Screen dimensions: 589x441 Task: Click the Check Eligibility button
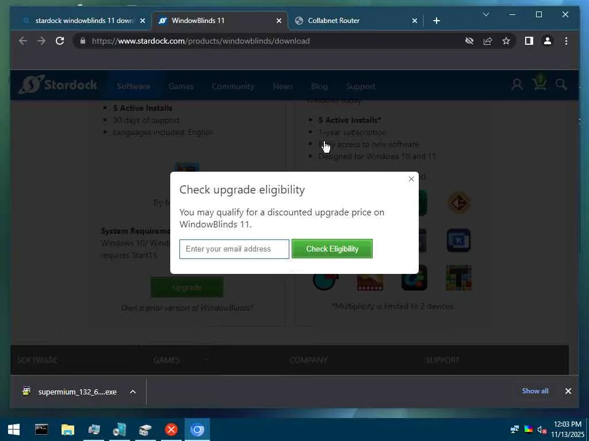pos(332,249)
